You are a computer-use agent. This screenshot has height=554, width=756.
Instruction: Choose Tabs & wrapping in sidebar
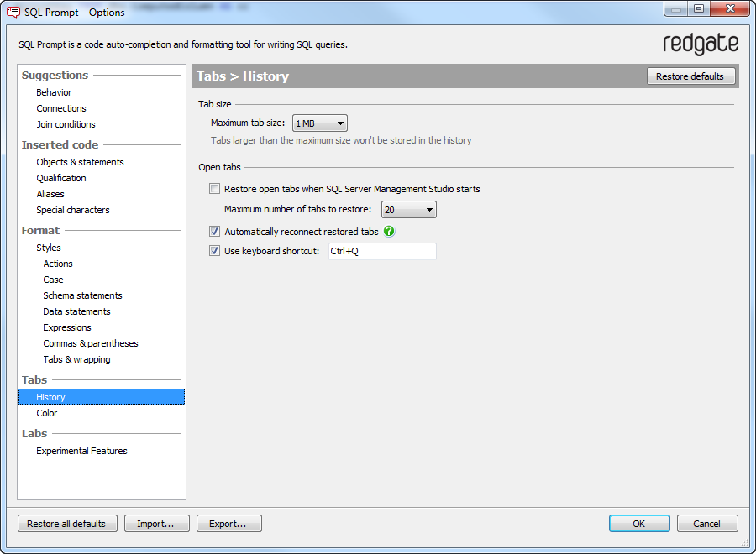point(76,359)
